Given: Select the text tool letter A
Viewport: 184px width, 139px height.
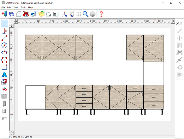Looking at the screenshot, I should [5, 75].
